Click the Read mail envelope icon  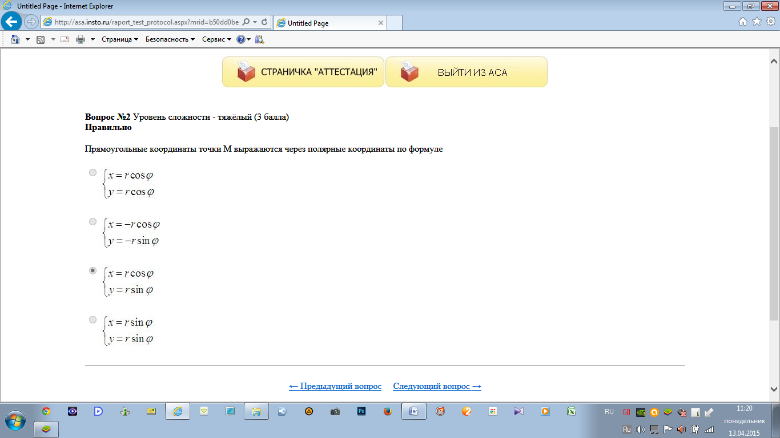[x=65, y=39]
